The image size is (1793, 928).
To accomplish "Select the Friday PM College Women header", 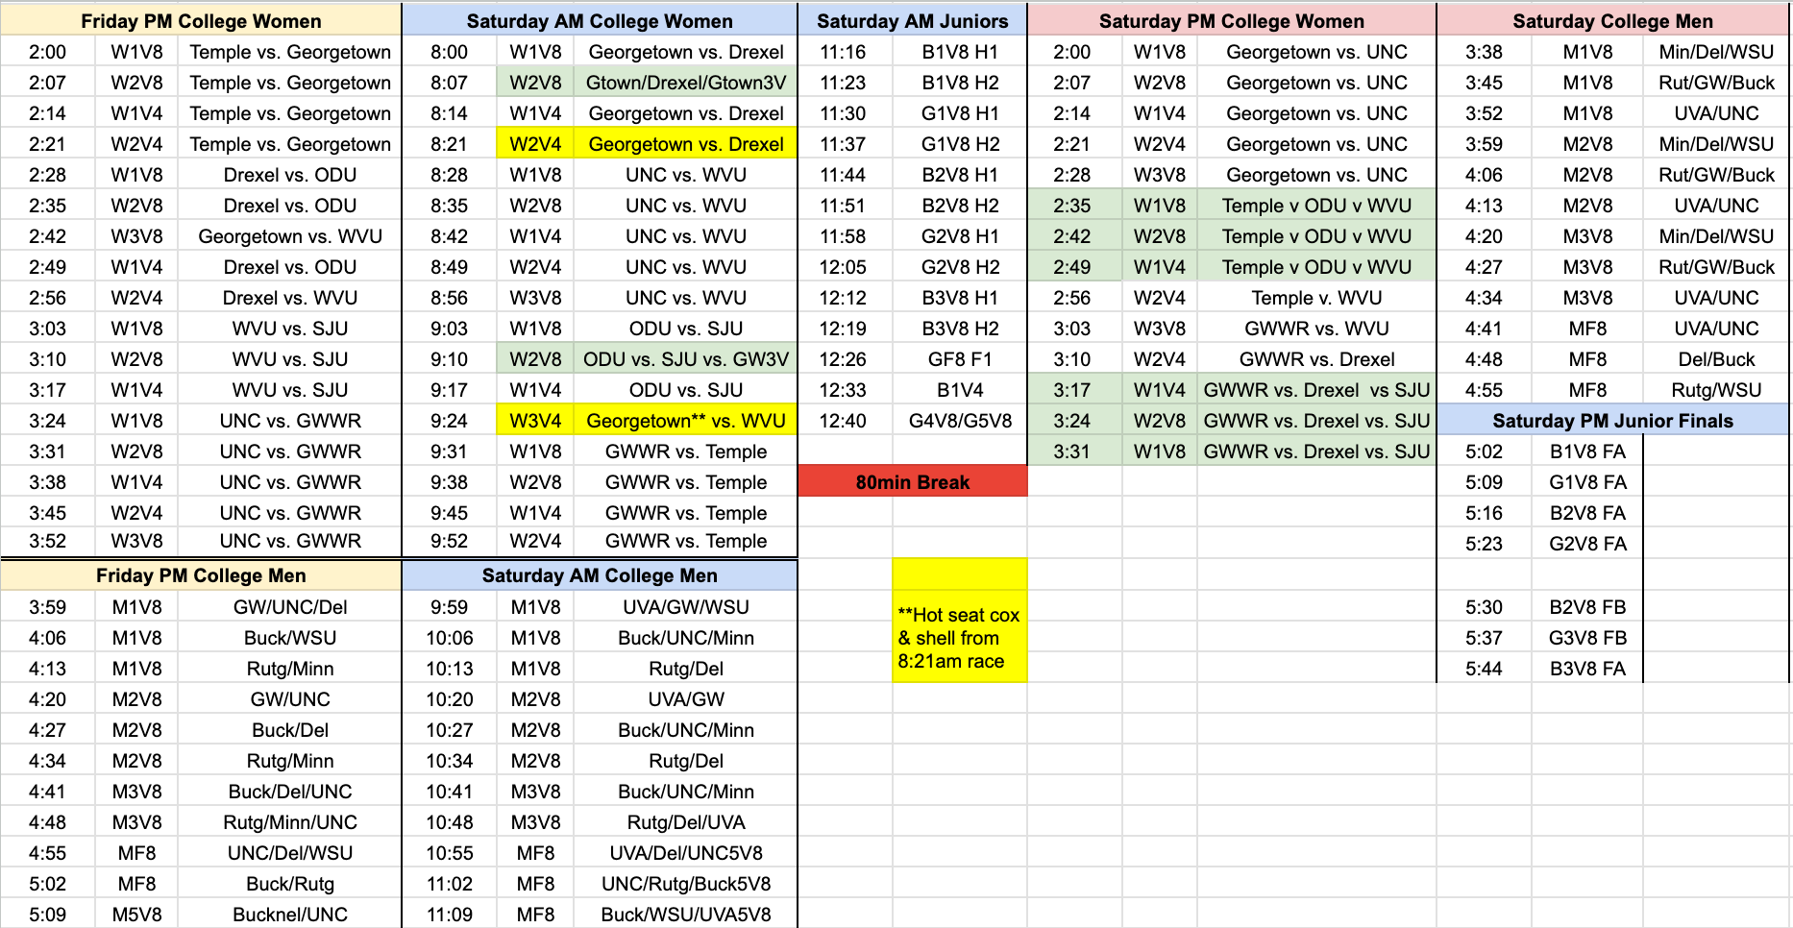I will [x=201, y=21].
